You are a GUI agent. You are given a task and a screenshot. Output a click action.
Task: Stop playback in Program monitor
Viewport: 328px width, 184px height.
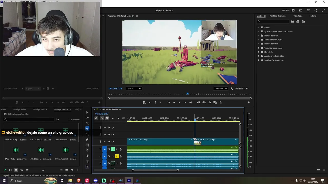179,102
